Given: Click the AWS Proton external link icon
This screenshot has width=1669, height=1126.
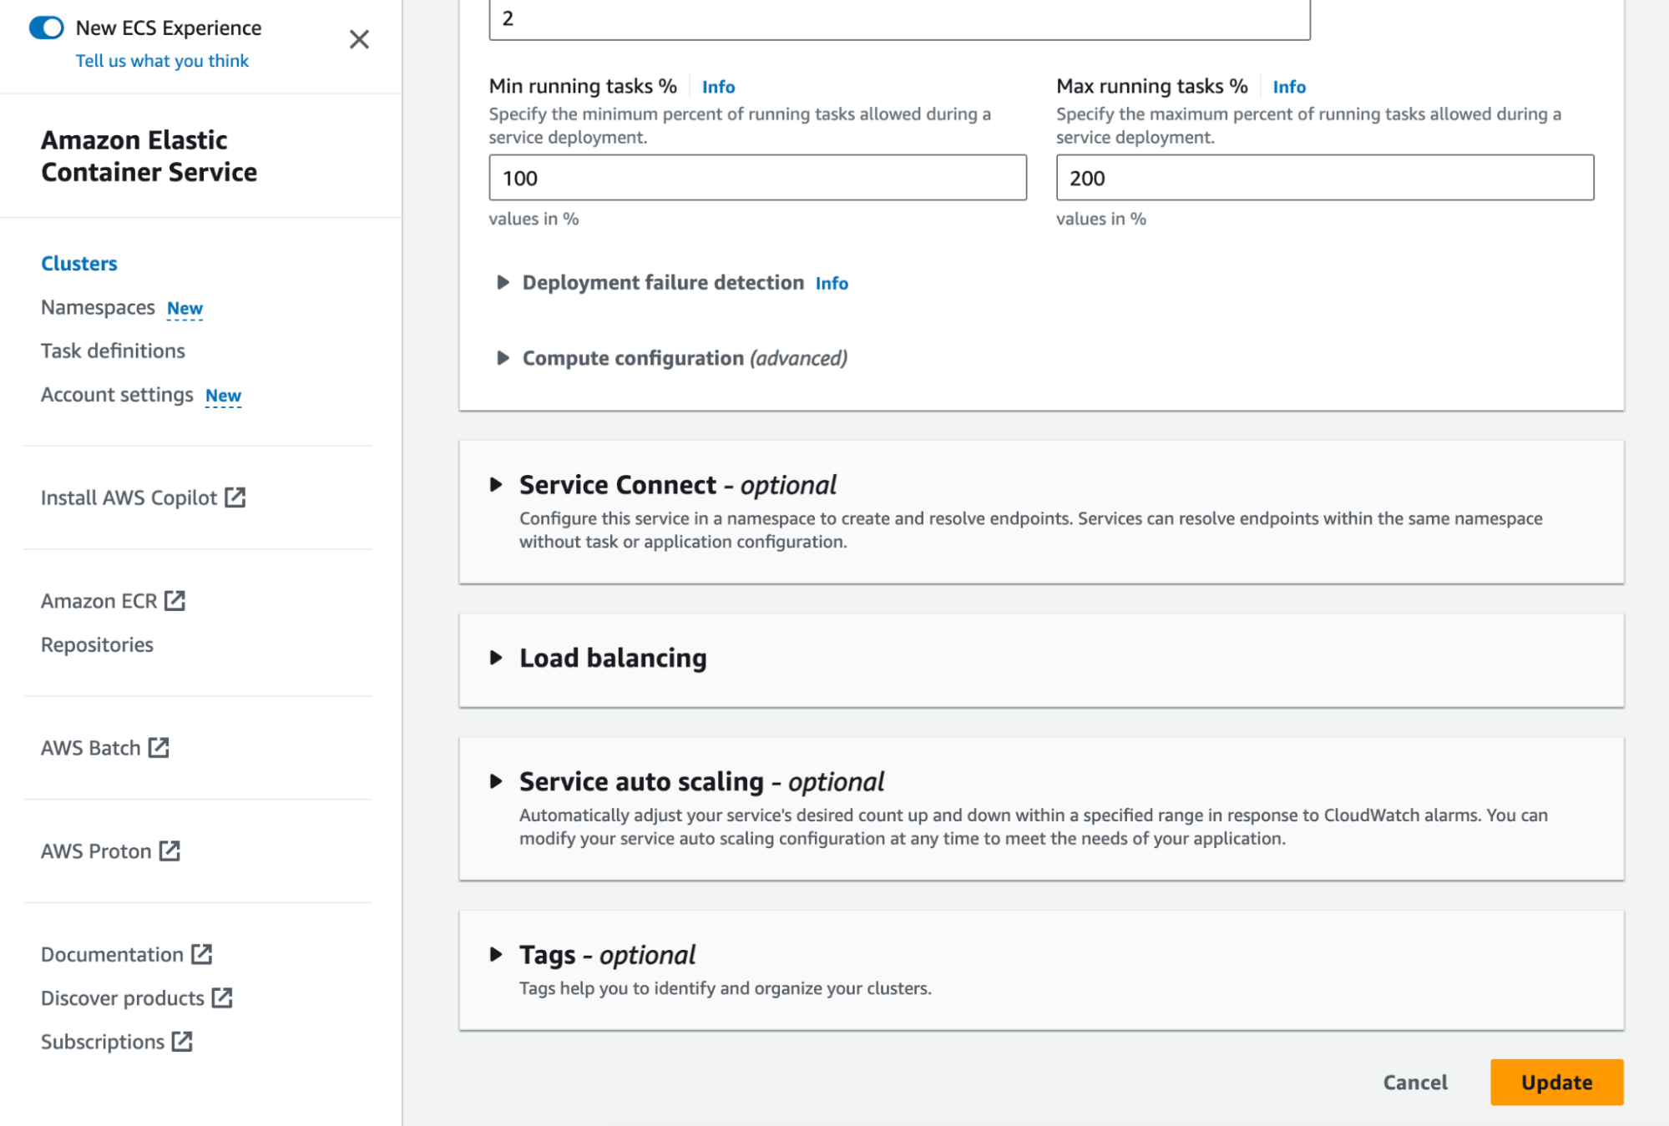Looking at the screenshot, I should (x=169, y=851).
